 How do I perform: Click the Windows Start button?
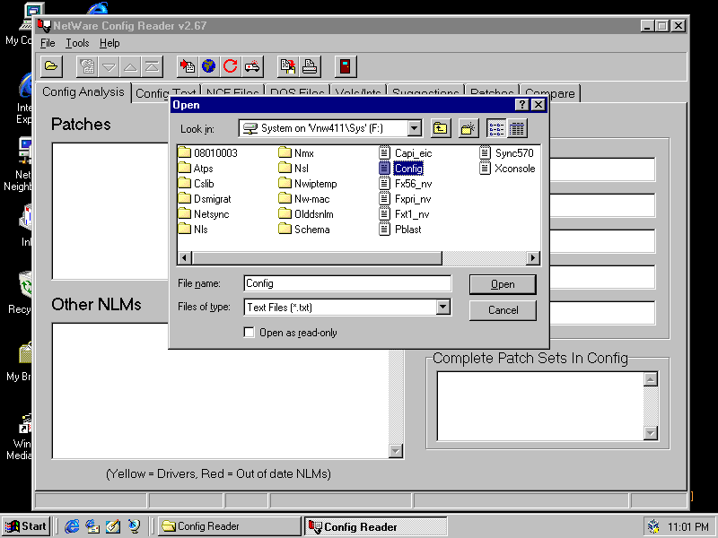click(26, 526)
